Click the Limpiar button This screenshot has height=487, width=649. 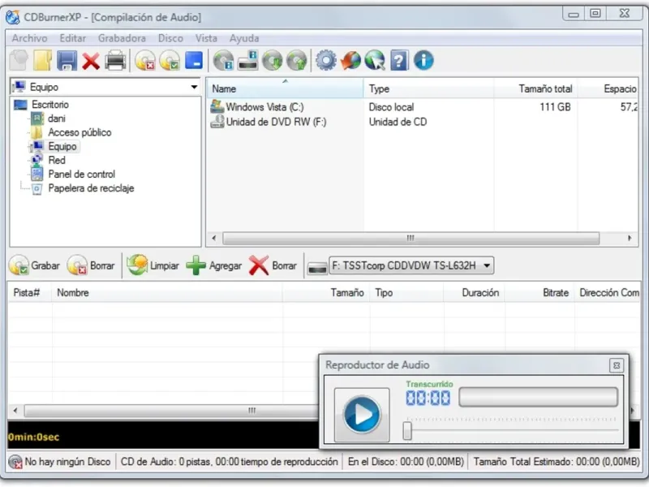pos(153,265)
